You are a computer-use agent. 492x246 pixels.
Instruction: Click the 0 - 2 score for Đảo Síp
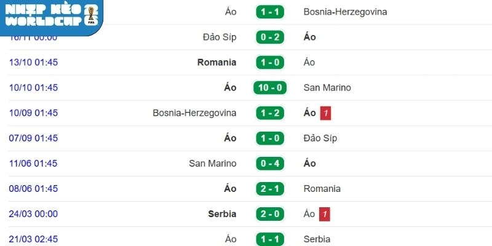coord(270,37)
